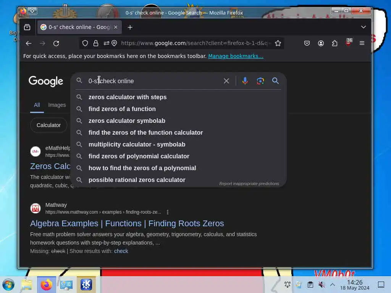Image resolution: width=391 pixels, height=293 pixels.
Task: Select the All results tab
Action: (37, 105)
